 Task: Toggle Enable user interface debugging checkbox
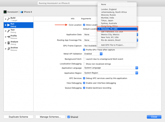pyautogui.click(x=84, y=83)
